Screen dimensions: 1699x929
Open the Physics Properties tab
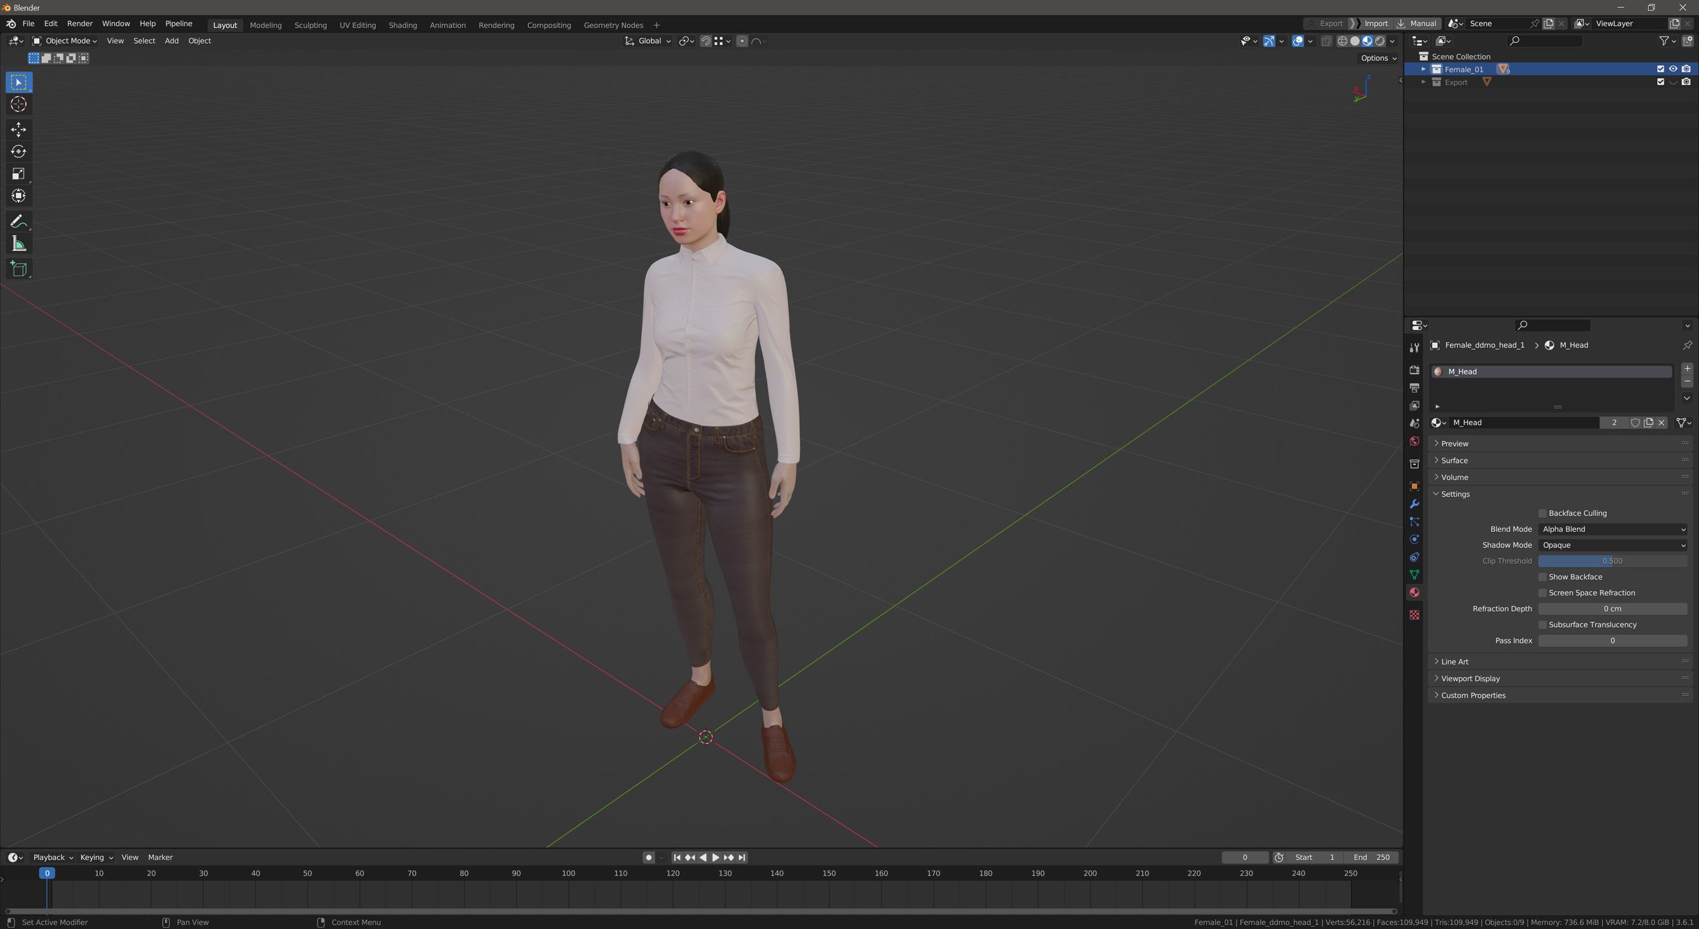coord(1414,539)
